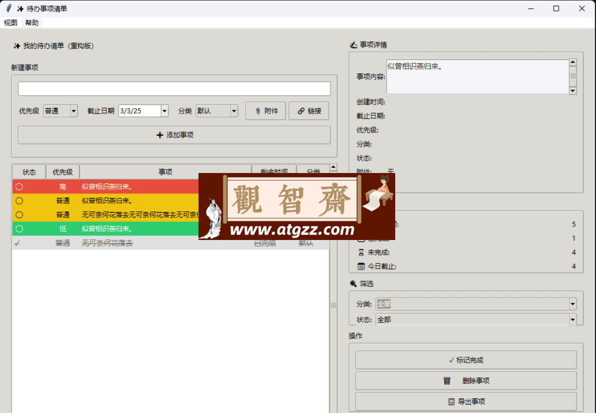596x413 pixels.
Task: Click the task list scroll up arrow
Action: click(334, 167)
